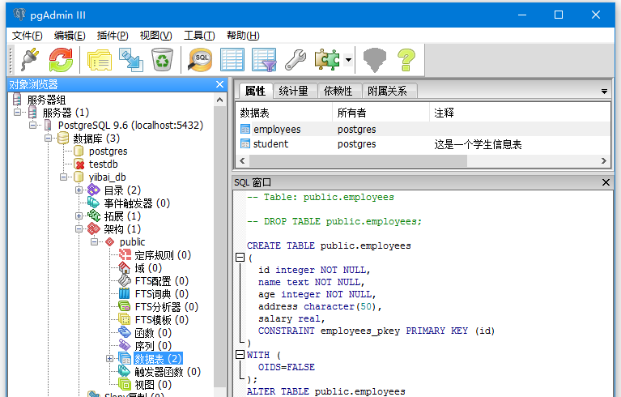
Task: Select the 域 (0) tree item
Action: pos(148,268)
